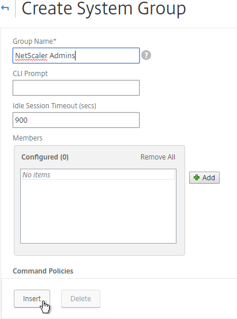The height and width of the screenshot is (319, 237).
Task: Click the CLI Prompt label
Action: pos(30,74)
